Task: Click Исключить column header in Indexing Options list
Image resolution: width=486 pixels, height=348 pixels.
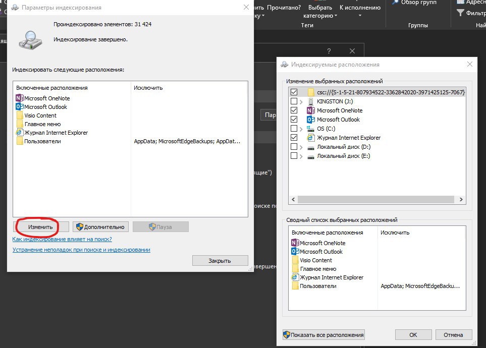Action: (x=148, y=88)
